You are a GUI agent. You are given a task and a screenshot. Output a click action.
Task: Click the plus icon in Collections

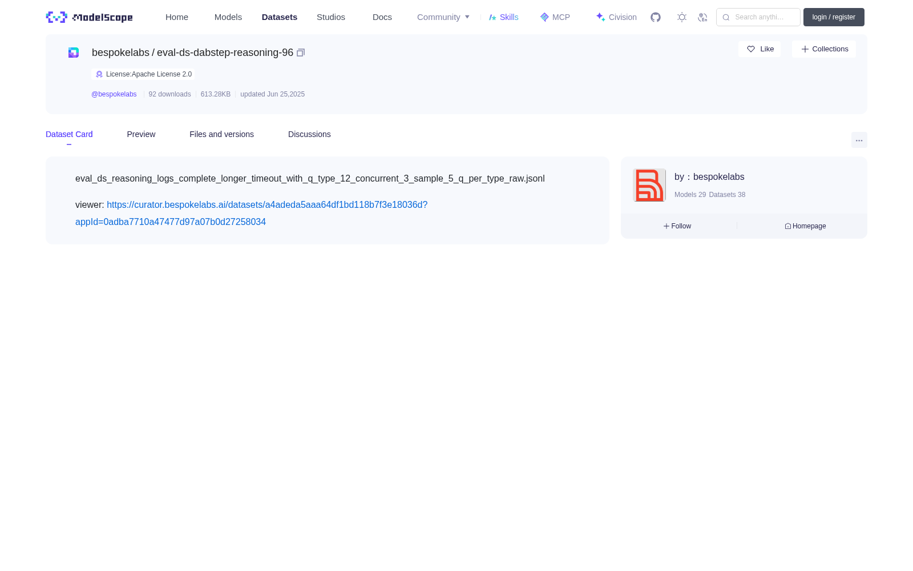click(805, 49)
